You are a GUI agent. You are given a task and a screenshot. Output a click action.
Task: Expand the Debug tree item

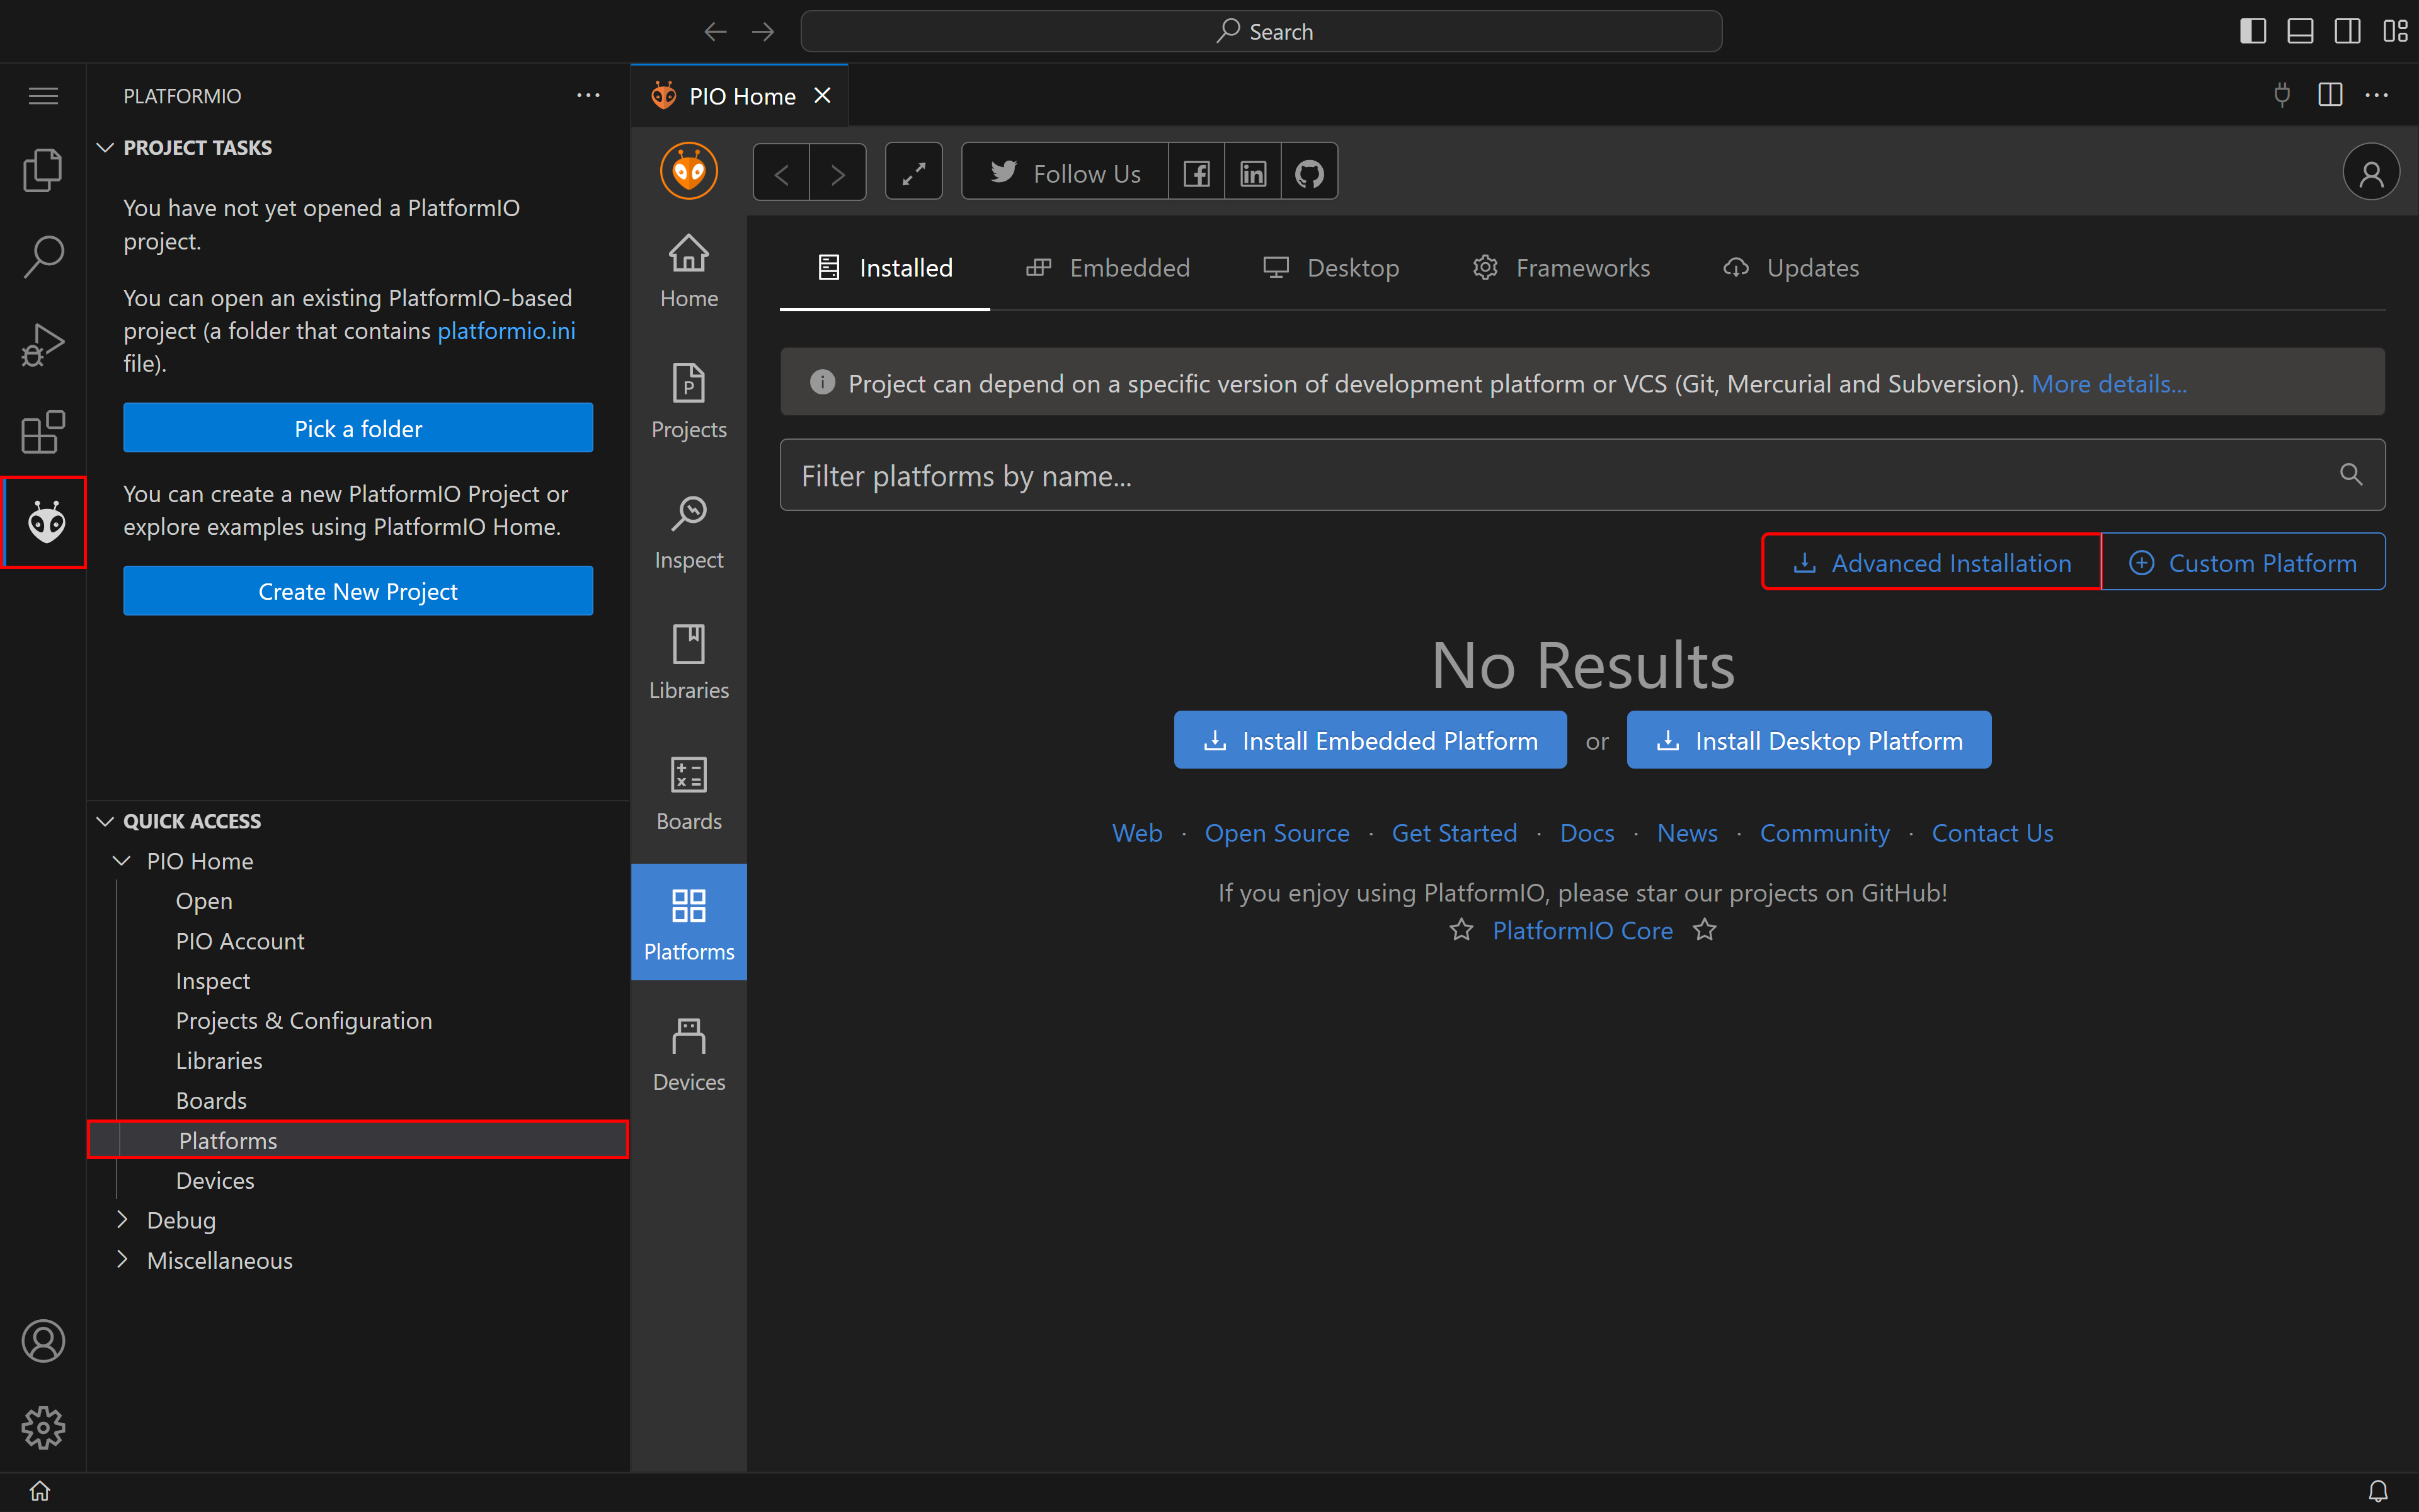coord(181,1220)
